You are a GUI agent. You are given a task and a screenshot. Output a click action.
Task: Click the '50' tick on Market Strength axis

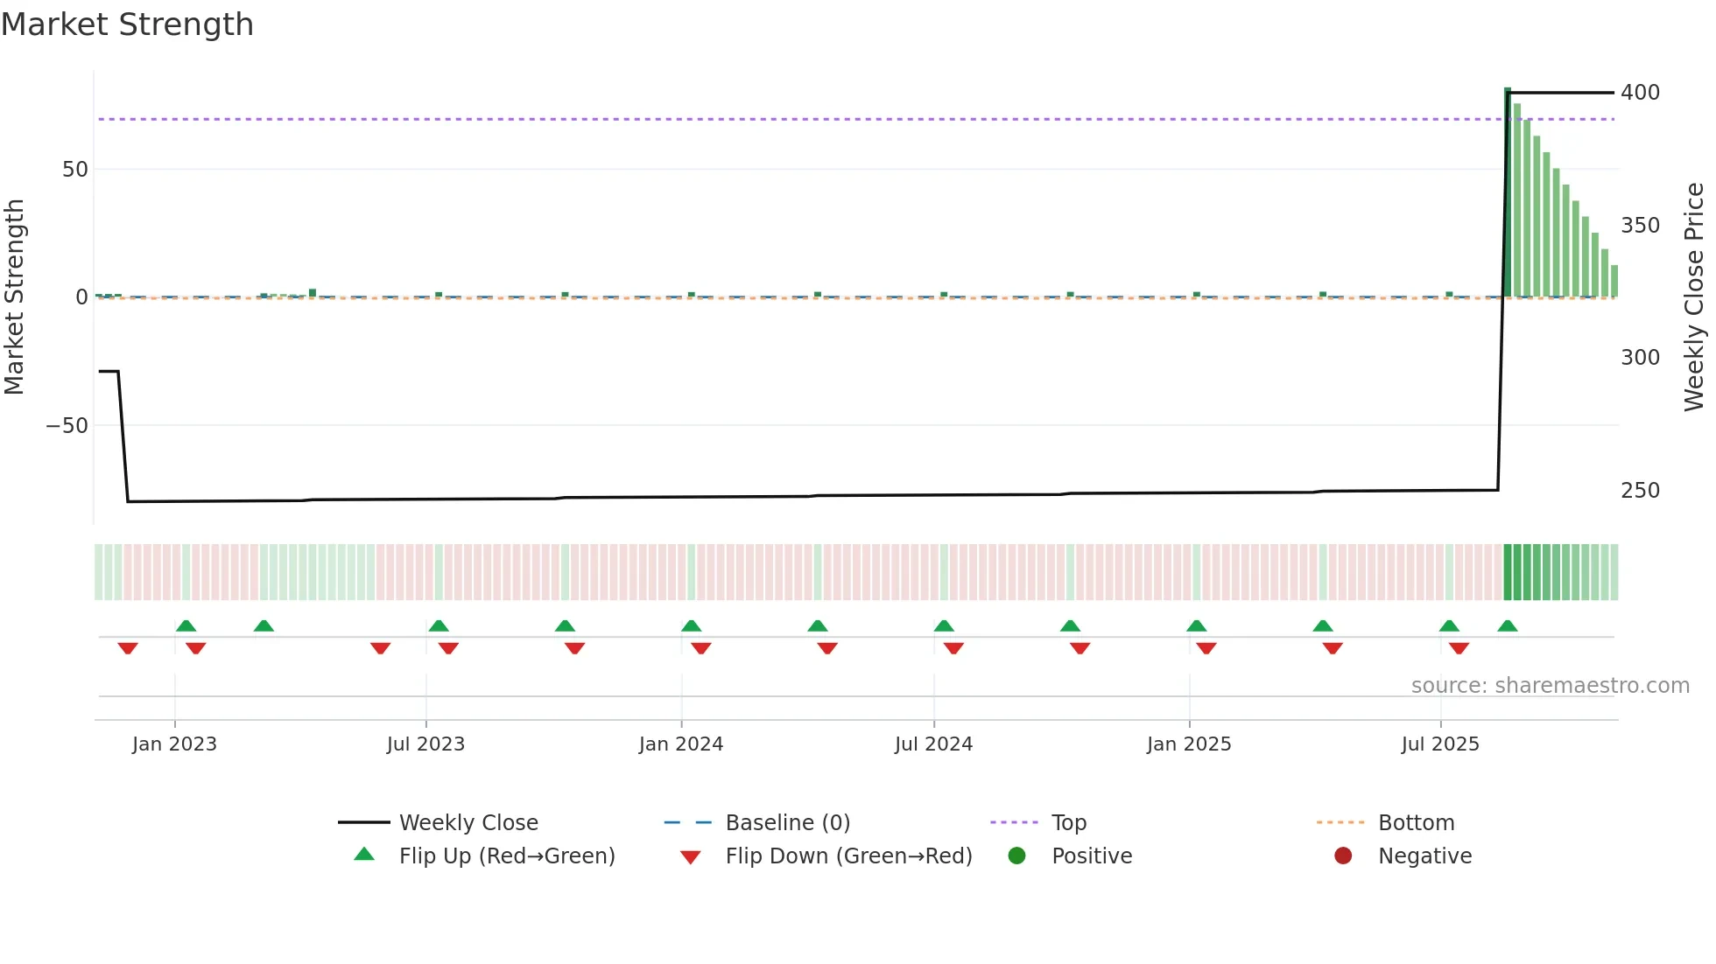tap(75, 170)
